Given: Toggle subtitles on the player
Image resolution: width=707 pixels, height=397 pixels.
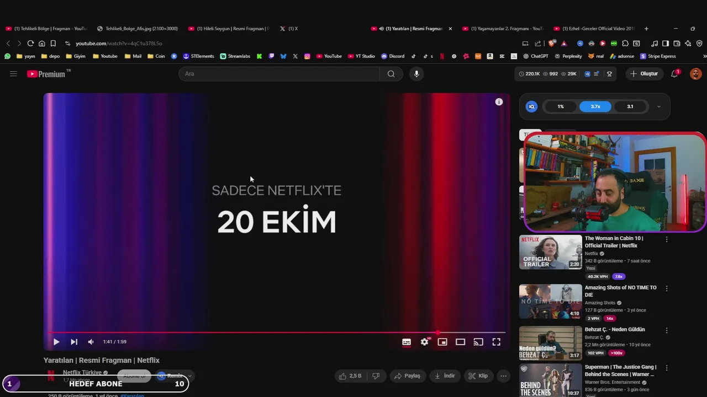Looking at the screenshot, I should click(407, 342).
